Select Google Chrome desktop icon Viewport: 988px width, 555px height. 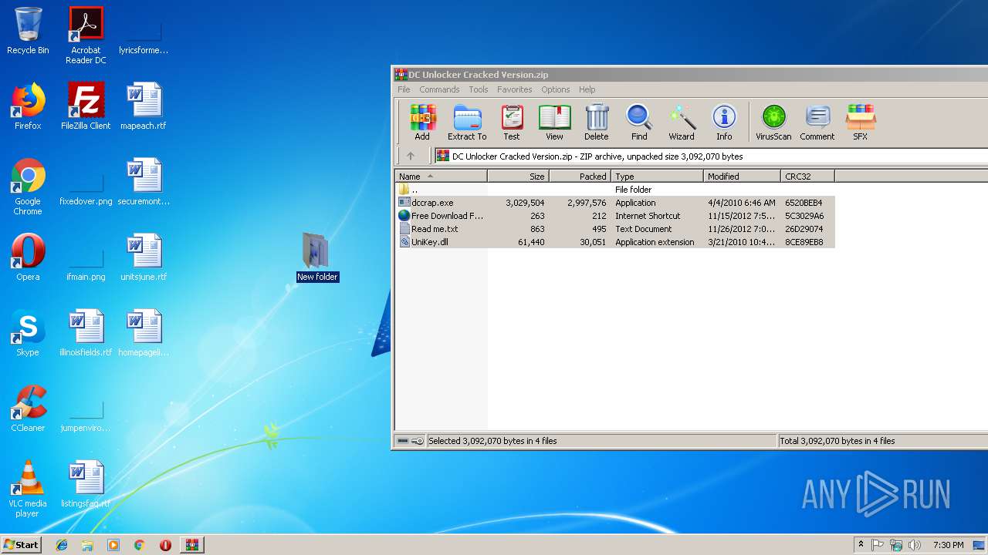point(28,187)
